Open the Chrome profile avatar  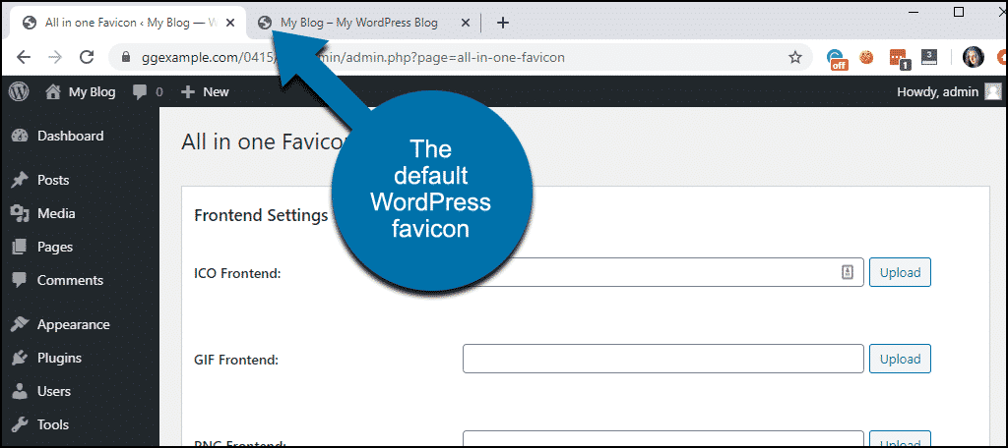pyautogui.click(x=973, y=58)
